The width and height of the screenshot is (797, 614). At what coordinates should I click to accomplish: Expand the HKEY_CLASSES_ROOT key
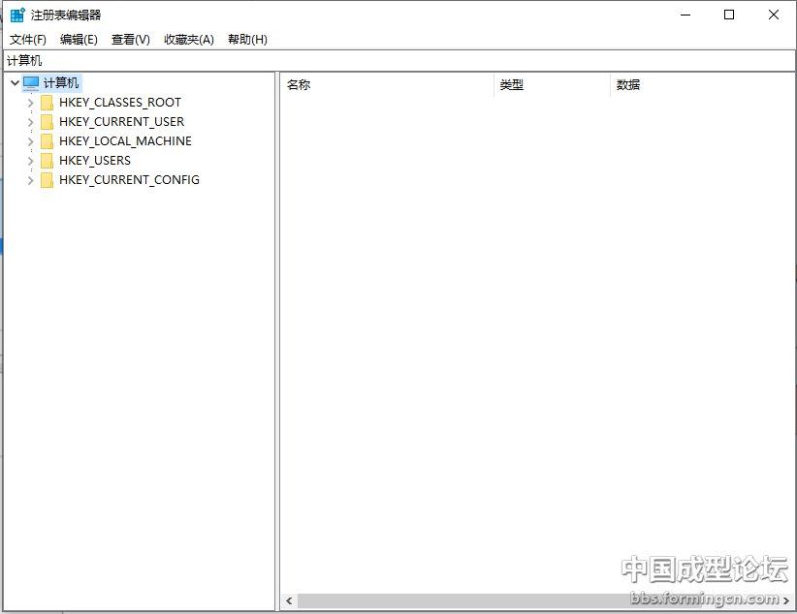click(30, 103)
